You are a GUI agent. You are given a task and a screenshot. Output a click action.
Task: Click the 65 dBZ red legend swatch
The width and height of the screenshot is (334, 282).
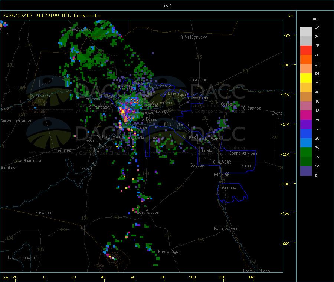click(306, 50)
